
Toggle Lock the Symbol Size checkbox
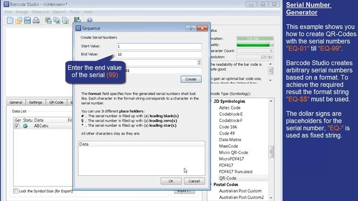pyautogui.click(x=16, y=191)
